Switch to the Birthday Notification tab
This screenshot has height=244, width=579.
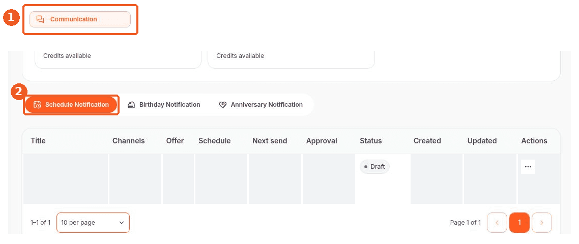(x=164, y=105)
